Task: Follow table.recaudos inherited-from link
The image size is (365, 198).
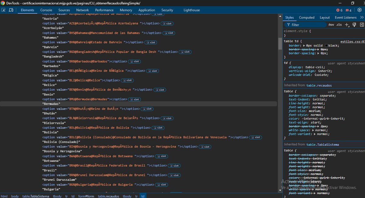Action: point(319,85)
